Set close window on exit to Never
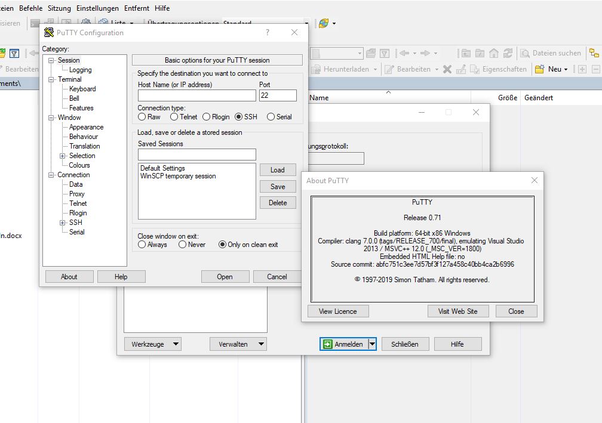The width and height of the screenshot is (602, 423). (182, 245)
